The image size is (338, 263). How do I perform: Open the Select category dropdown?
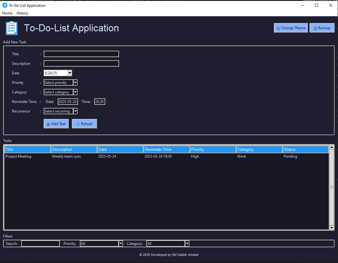pyautogui.click(x=75, y=92)
